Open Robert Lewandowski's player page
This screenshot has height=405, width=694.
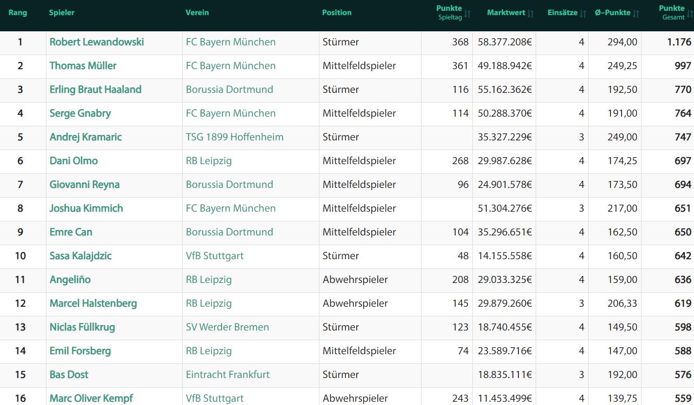coord(97,42)
